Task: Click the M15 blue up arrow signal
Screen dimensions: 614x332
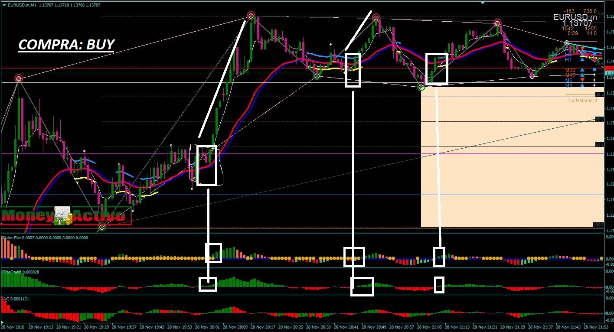Action: click(x=582, y=75)
